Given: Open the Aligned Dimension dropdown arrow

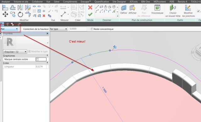Looking at the screenshot, I should [x=68, y=14].
